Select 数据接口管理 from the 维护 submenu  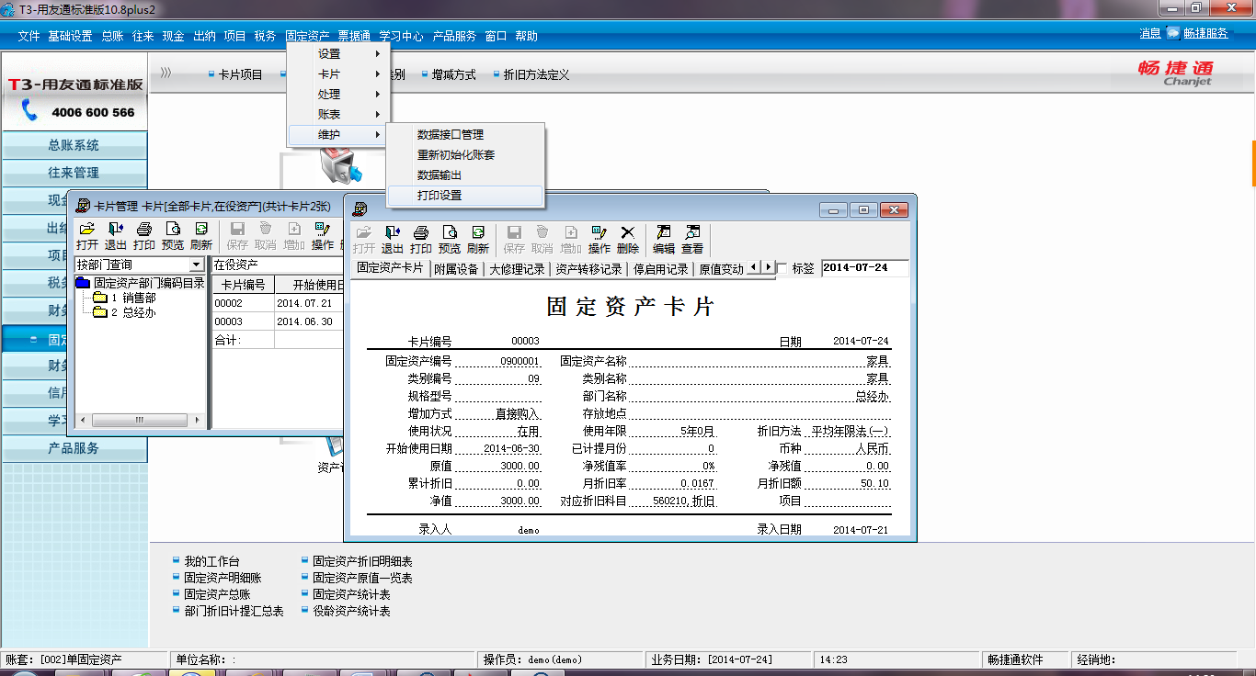pos(465,135)
